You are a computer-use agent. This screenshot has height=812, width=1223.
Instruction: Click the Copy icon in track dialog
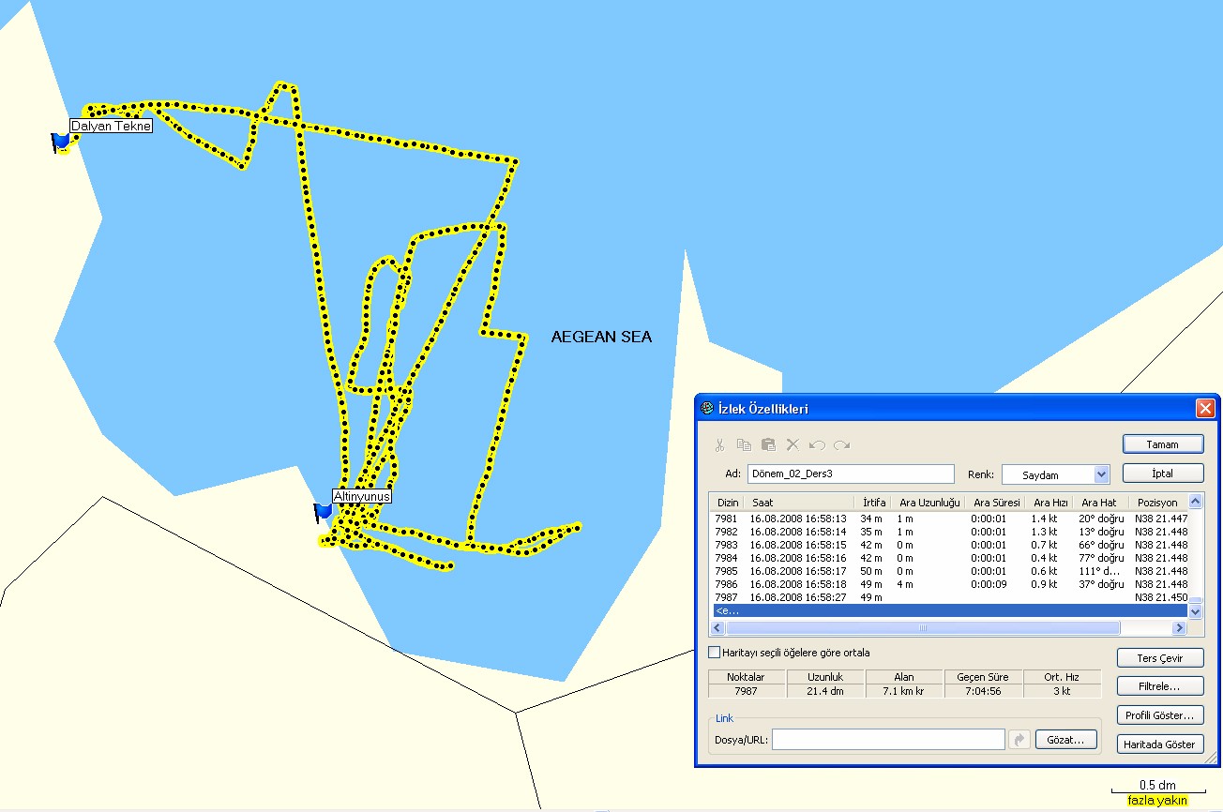coord(744,445)
